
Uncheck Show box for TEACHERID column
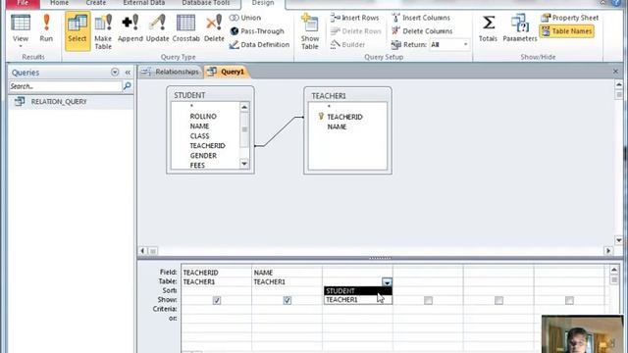click(217, 300)
